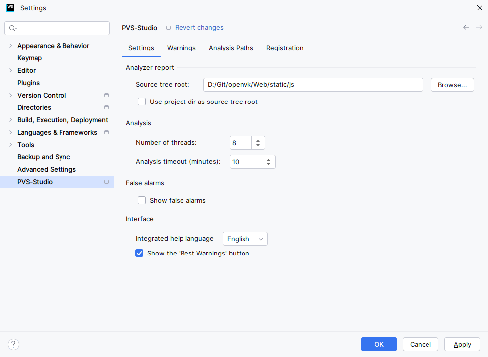Click the PVS-Studio modified-settings marker icon
This screenshot has width=488, height=357.
coord(106,182)
